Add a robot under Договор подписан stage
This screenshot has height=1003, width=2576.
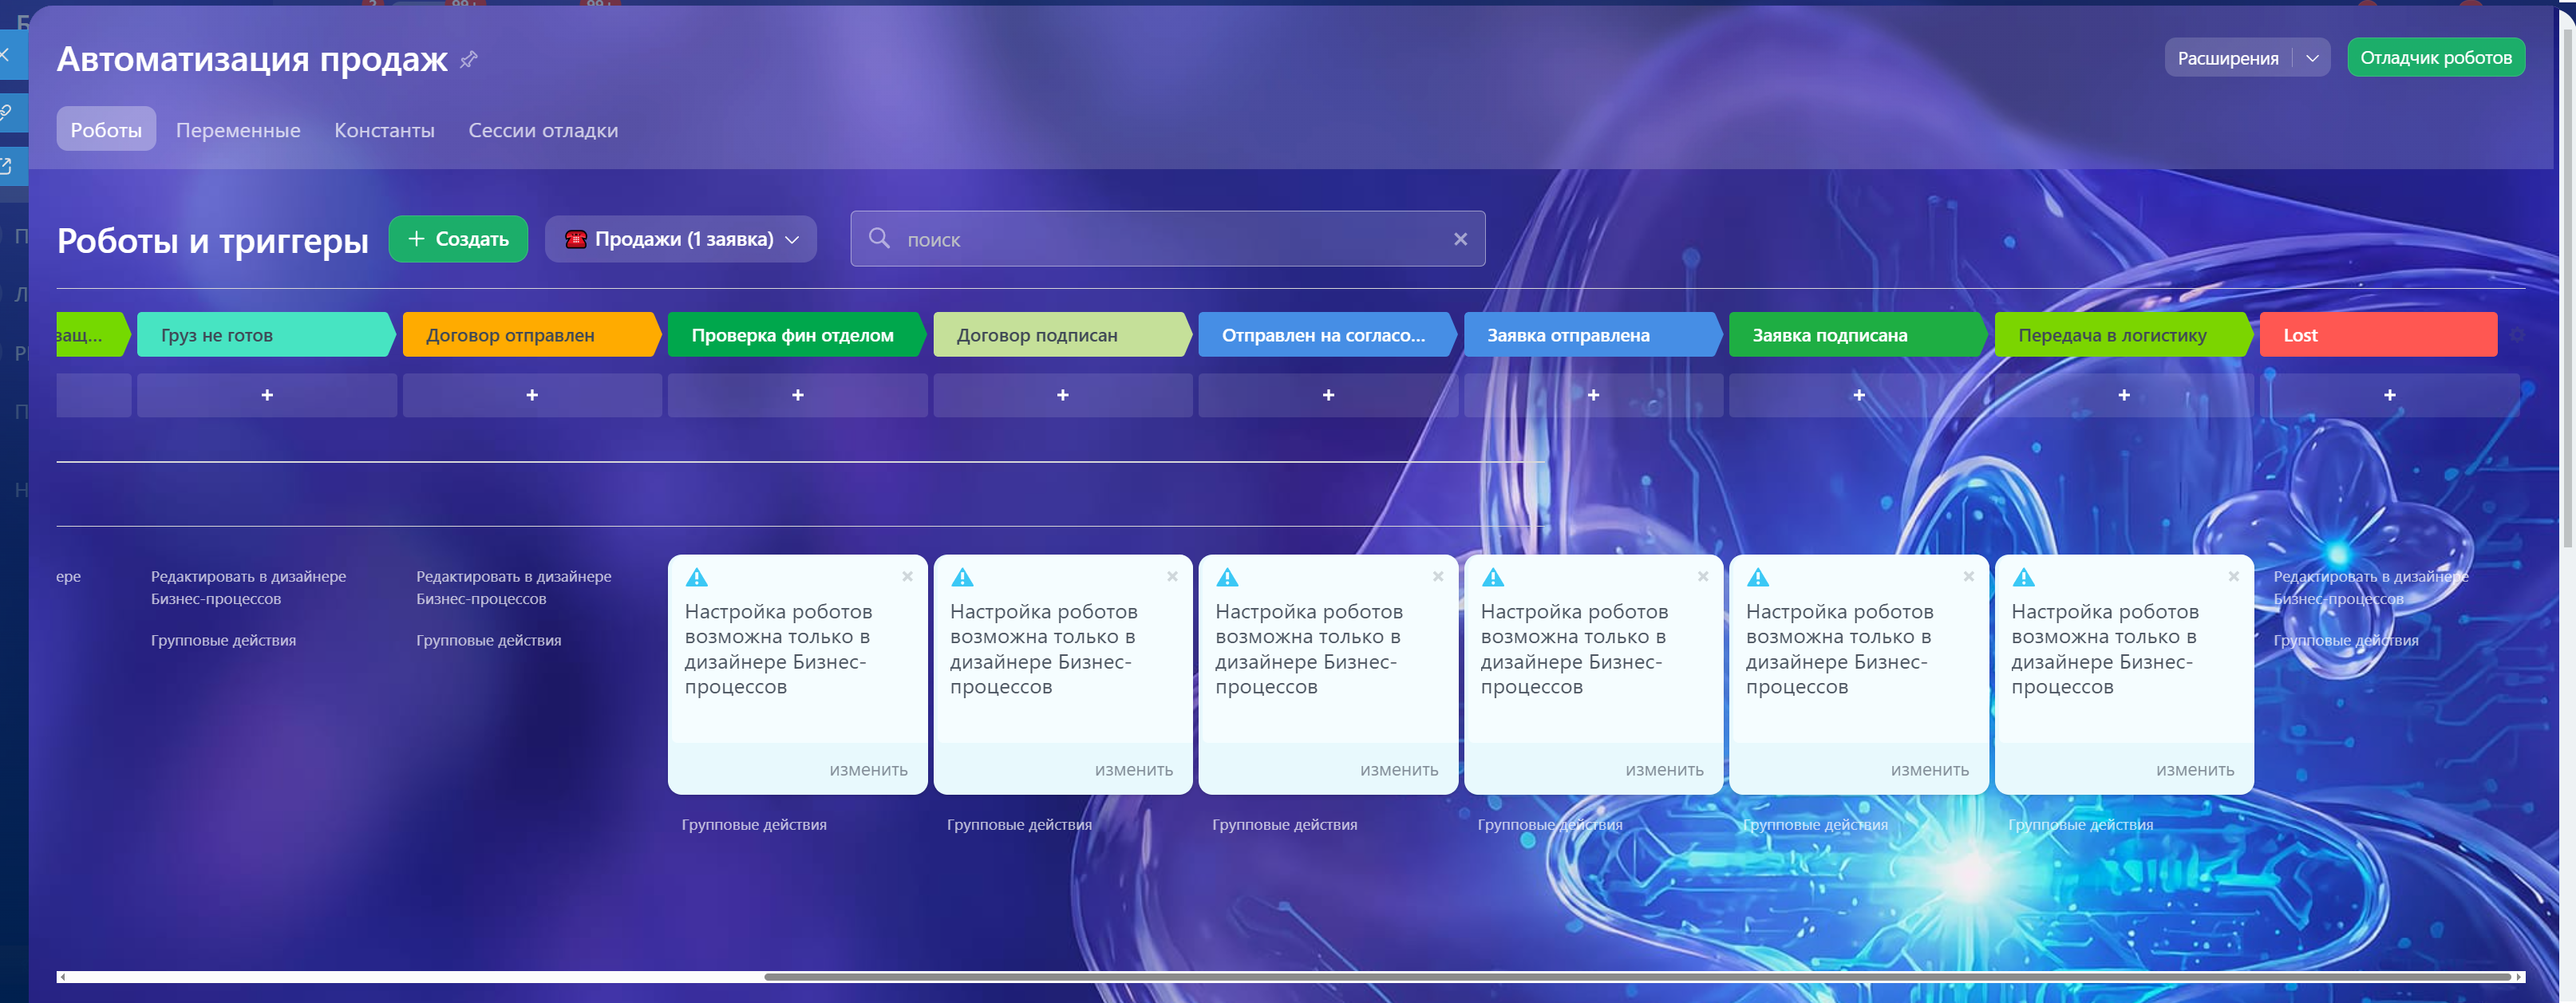coord(1063,395)
